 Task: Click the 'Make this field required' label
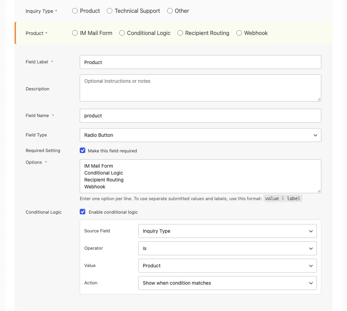click(x=112, y=151)
